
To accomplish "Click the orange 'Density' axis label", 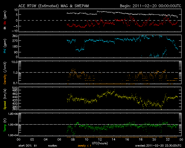I will [x=5, y=79].
